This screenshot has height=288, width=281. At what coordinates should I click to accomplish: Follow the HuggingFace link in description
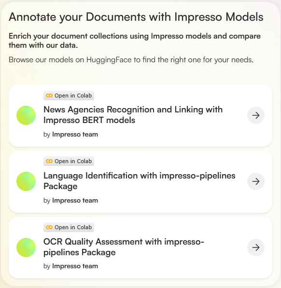coord(109,60)
